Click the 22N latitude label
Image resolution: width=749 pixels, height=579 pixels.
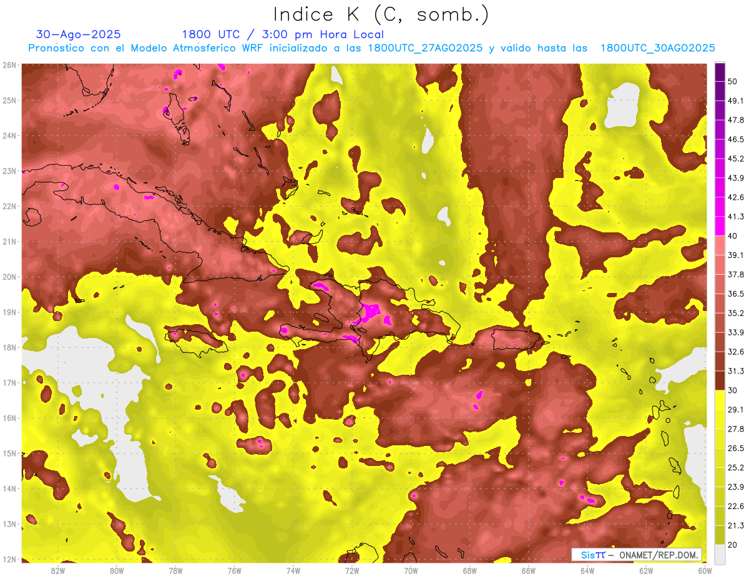click(9, 206)
